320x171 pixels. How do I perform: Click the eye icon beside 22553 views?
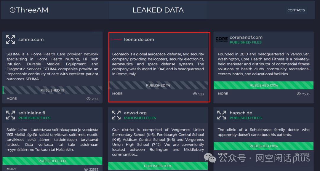(x=86, y=169)
